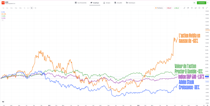This screenshot has height=106, width=210.
Task: Switch to the Analyse tab
Action: click(x=107, y=3)
